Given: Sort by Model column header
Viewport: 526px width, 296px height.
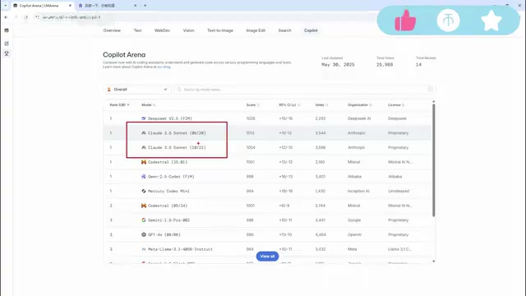Looking at the screenshot, I should click(x=148, y=105).
